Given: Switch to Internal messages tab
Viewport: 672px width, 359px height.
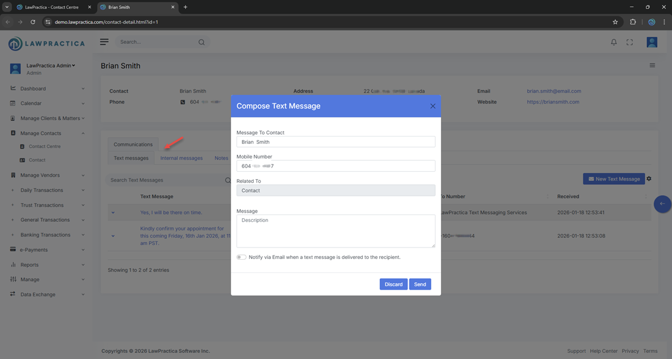Looking at the screenshot, I should pos(181,158).
